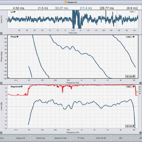Click the Capture All button
The image size is (142, 142).
20,138
